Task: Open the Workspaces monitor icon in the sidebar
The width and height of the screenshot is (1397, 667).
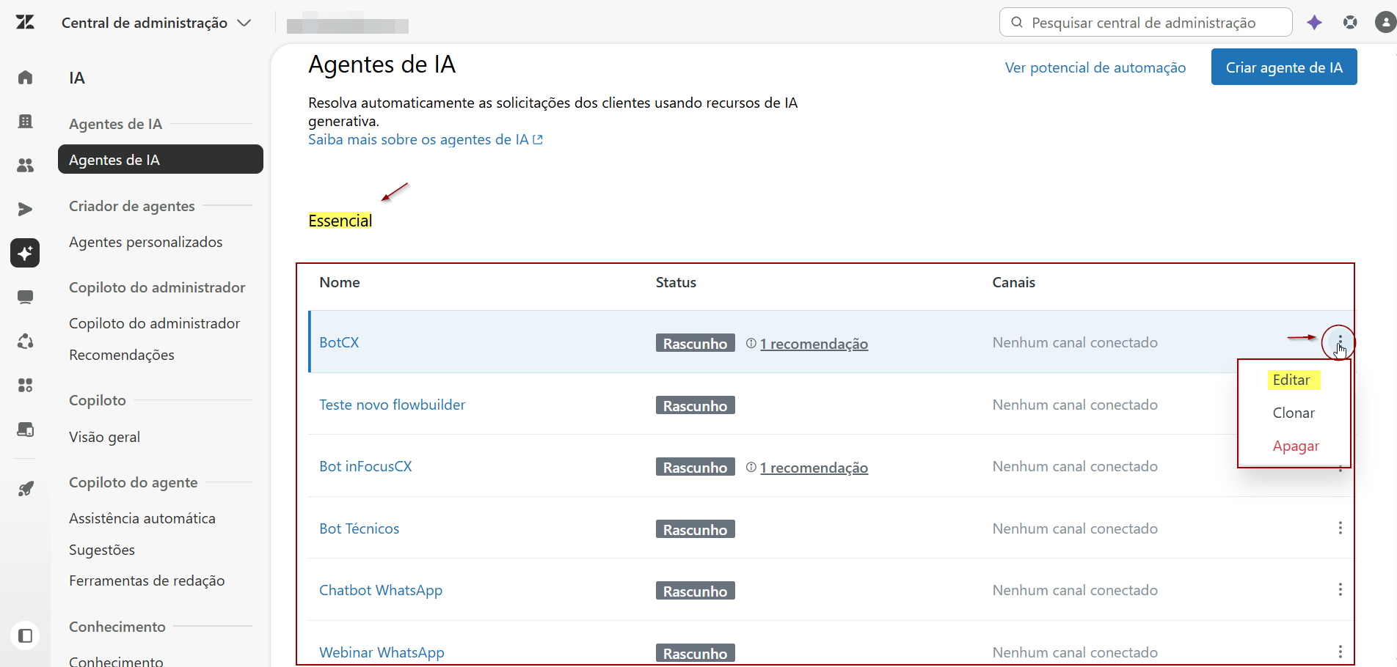Action: point(25,297)
